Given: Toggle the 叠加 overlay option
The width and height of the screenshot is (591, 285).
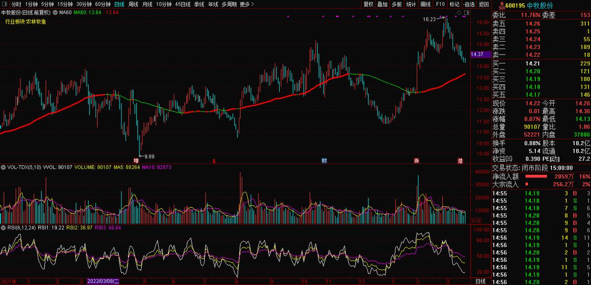Looking at the screenshot, I should (383, 4).
